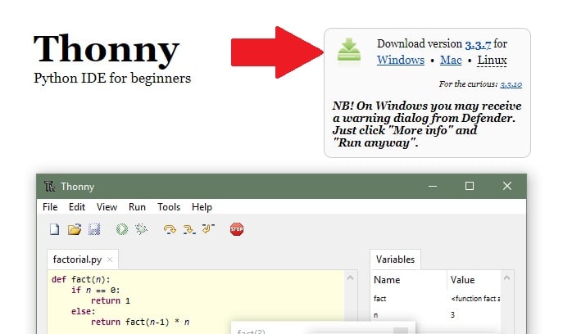
Task: Click the Step over toolbar icon
Action: tap(170, 229)
